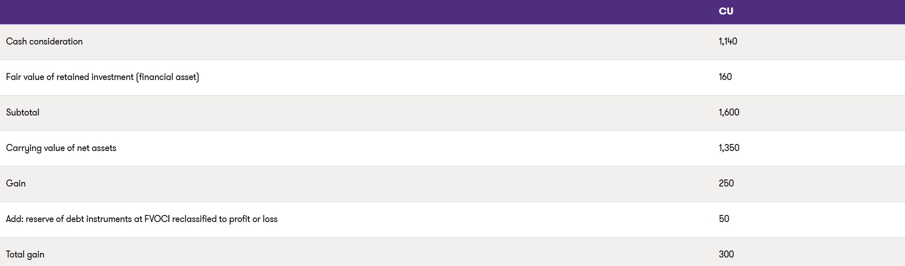The width and height of the screenshot is (905, 266).
Task: Select the Cash consideration row label
Action: pyautogui.click(x=44, y=41)
